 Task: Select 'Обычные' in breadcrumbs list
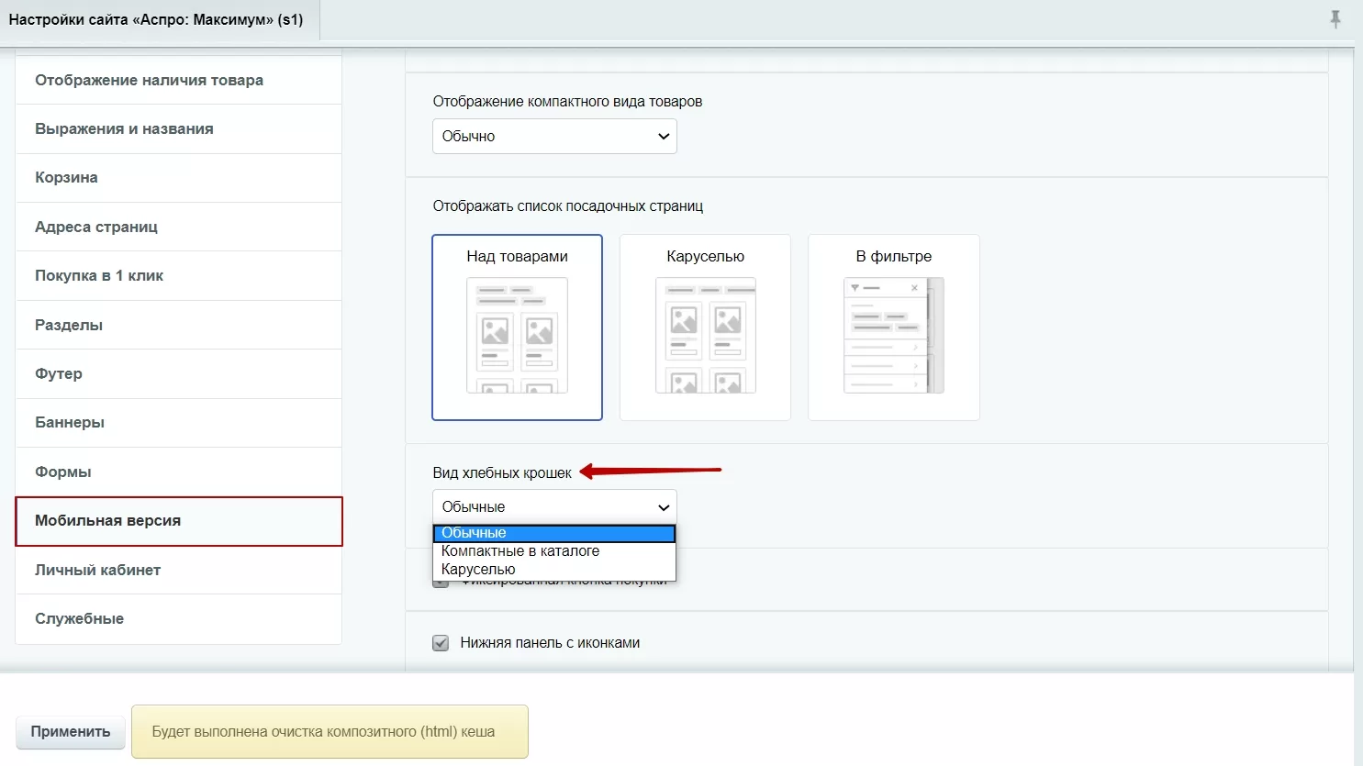pos(554,533)
